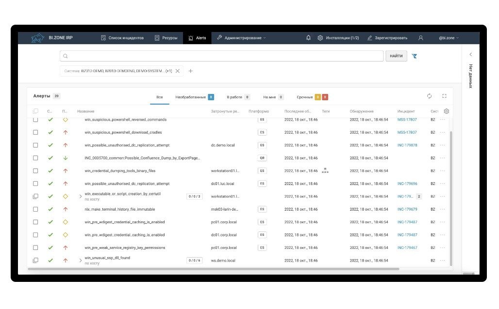Open the user profile icon
This screenshot has height=309, width=499.
point(421,38)
